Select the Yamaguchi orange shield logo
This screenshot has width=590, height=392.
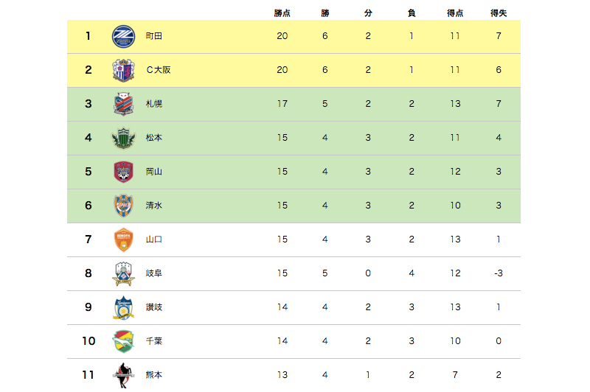(x=123, y=239)
